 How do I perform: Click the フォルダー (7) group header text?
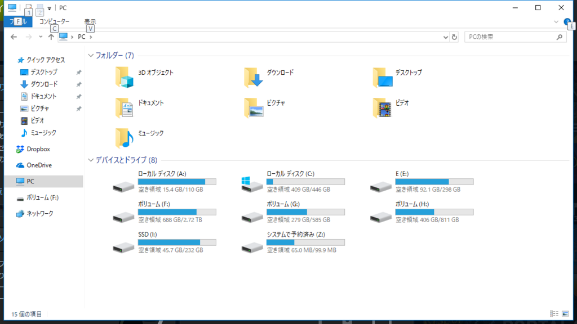pyautogui.click(x=114, y=56)
